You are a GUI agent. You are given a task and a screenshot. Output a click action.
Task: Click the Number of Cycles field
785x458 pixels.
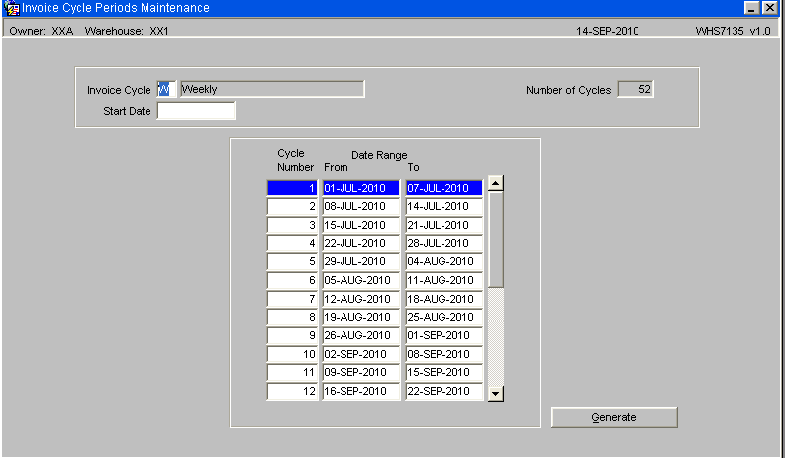coord(636,89)
